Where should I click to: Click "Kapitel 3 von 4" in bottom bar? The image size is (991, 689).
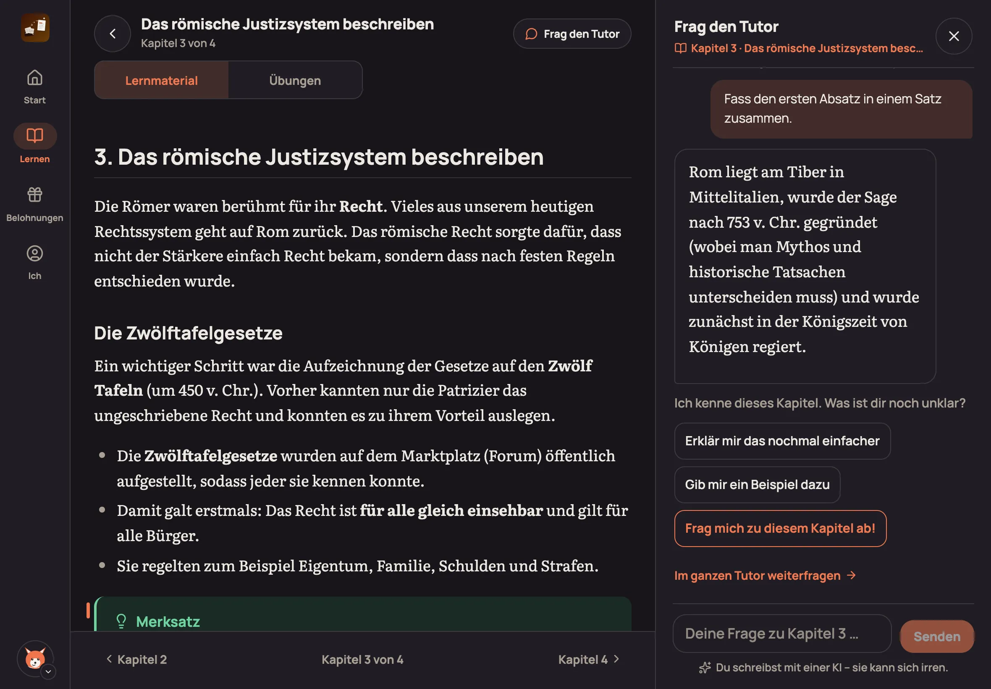pos(362,659)
